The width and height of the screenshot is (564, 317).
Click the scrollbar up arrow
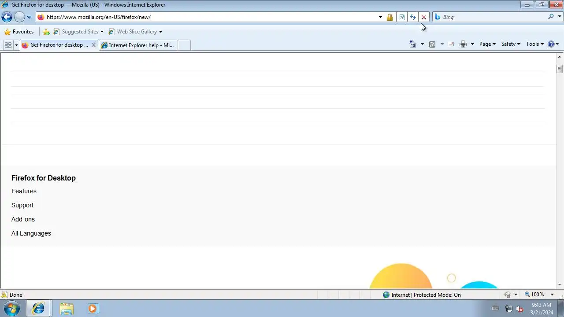560,56
